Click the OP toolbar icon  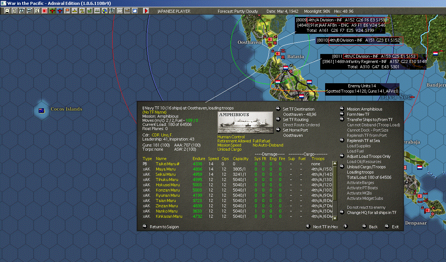[x=120, y=11]
